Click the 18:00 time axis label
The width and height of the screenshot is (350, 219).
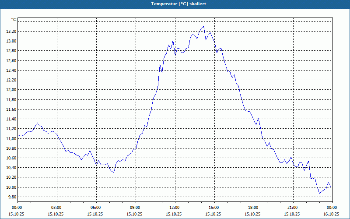click(253, 208)
